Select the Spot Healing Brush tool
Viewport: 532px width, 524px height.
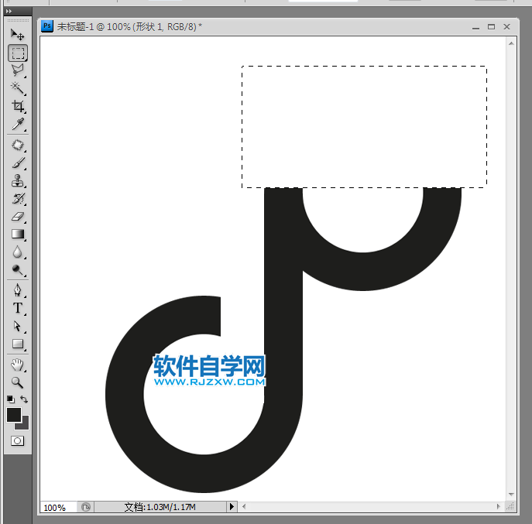click(18, 146)
